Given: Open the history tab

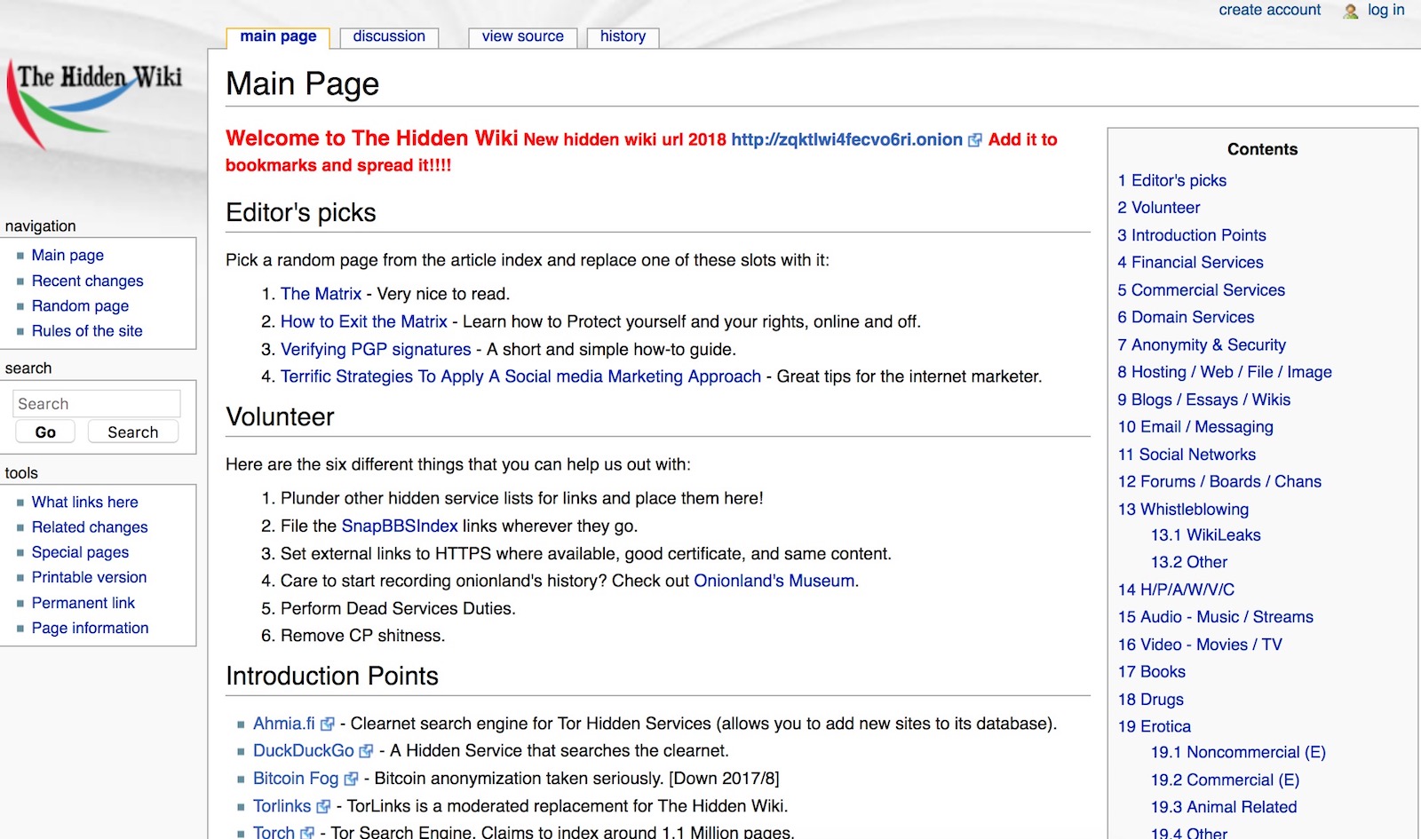Looking at the screenshot, I should (623, 36).
